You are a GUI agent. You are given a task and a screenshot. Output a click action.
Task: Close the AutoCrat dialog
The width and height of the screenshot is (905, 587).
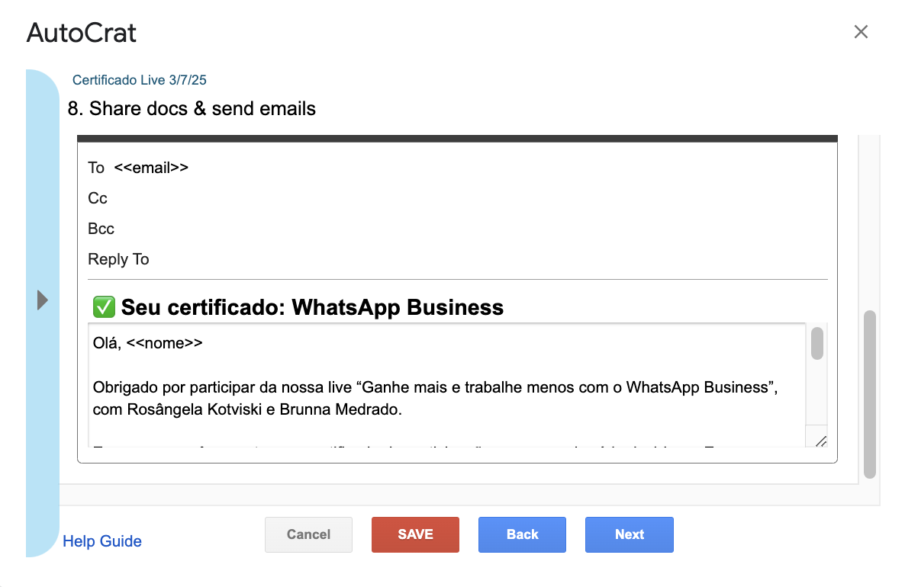coord(861,32)
